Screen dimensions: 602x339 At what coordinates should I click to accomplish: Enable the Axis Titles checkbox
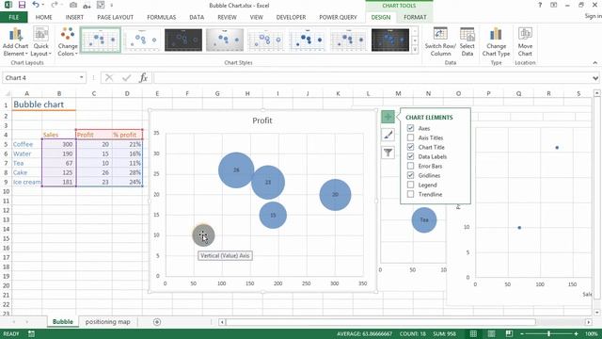pos(410,137)
